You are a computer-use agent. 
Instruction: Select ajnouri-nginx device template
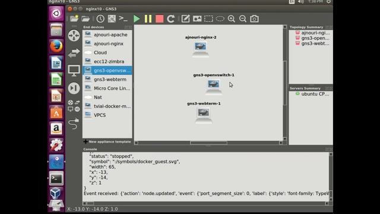pyautogui.click(x=107, y=43)
